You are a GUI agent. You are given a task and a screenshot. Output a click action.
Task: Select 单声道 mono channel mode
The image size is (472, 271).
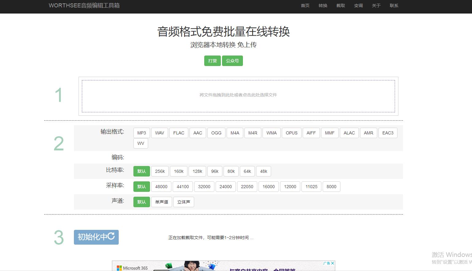(161, 202)
